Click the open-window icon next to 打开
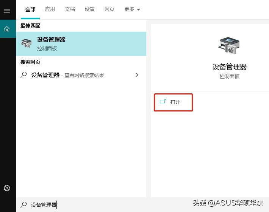Screen dimensions: 269x212 point(163,102)
